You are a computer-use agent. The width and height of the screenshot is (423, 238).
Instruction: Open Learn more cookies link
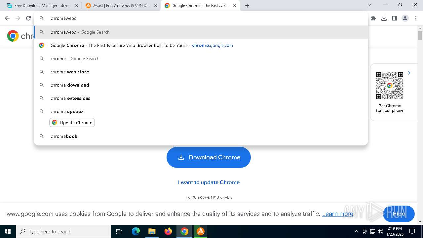pos(338,214)
